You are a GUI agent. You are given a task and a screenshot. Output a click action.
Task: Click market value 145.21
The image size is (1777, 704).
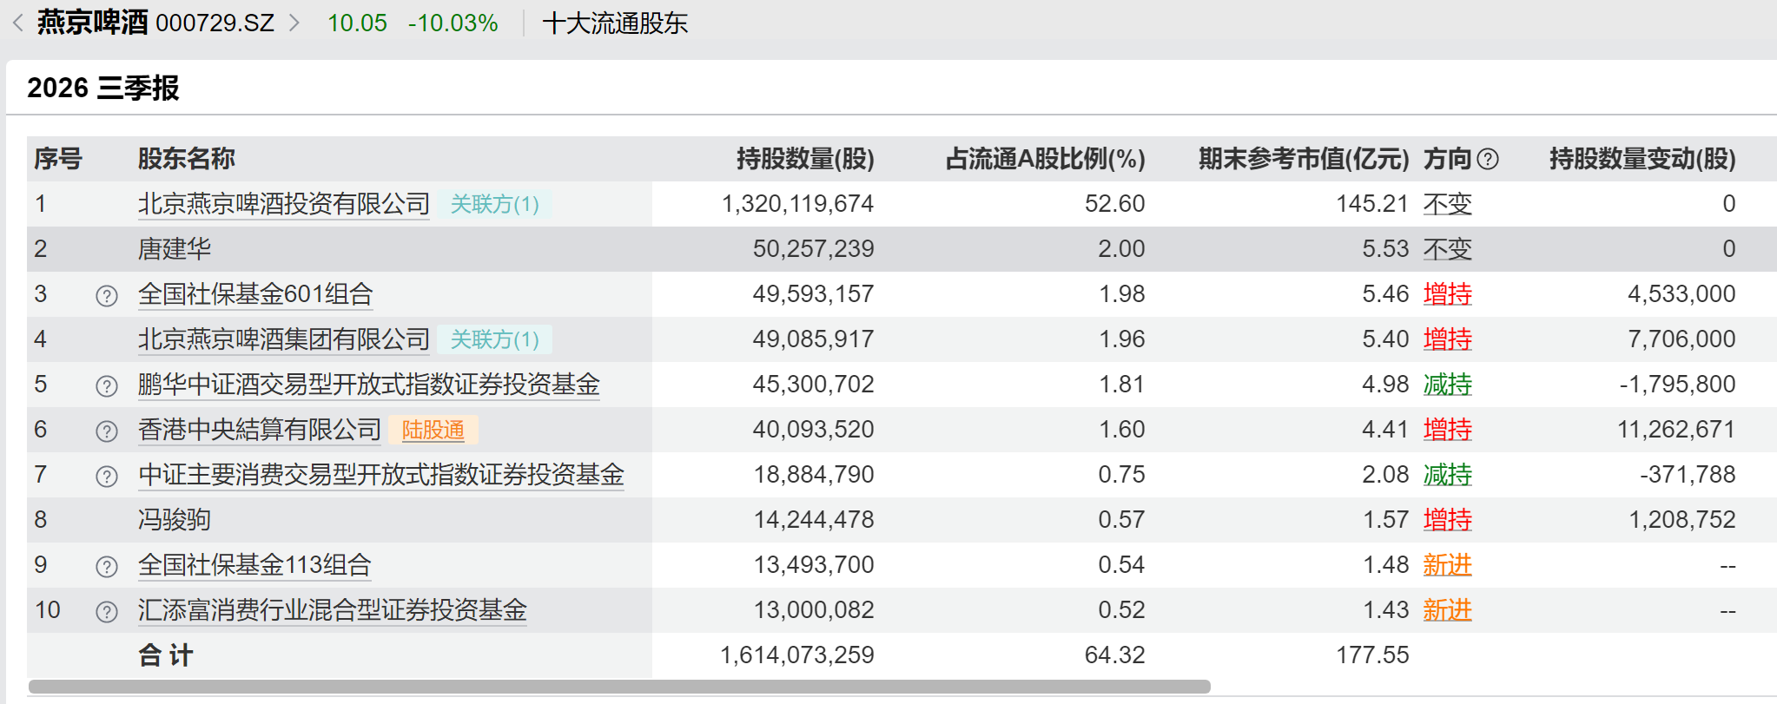click(1372, 204)
